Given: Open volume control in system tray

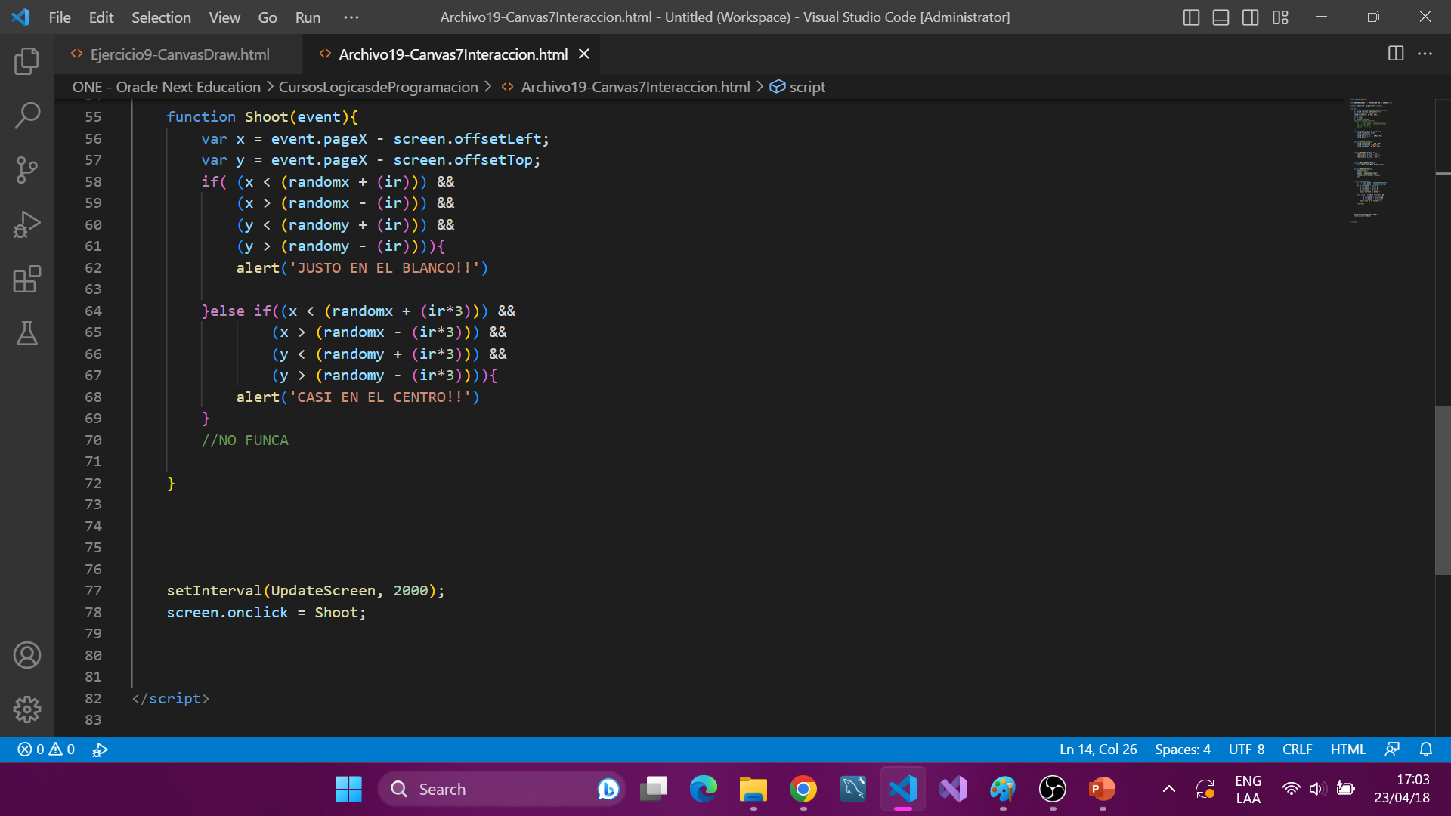Looking at the screenshot, I should [x=1317, y=790].
